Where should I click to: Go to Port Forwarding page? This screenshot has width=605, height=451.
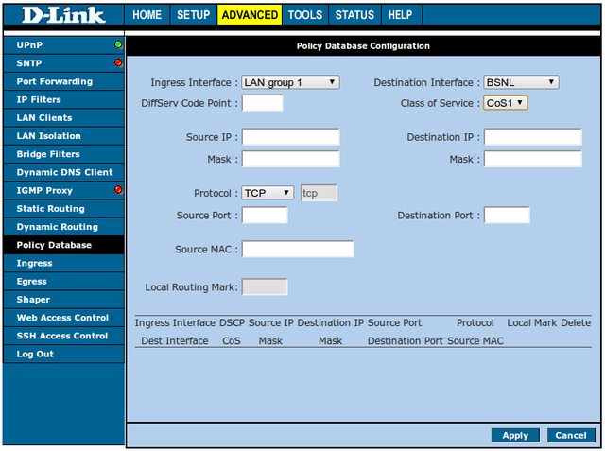point(63,81)
